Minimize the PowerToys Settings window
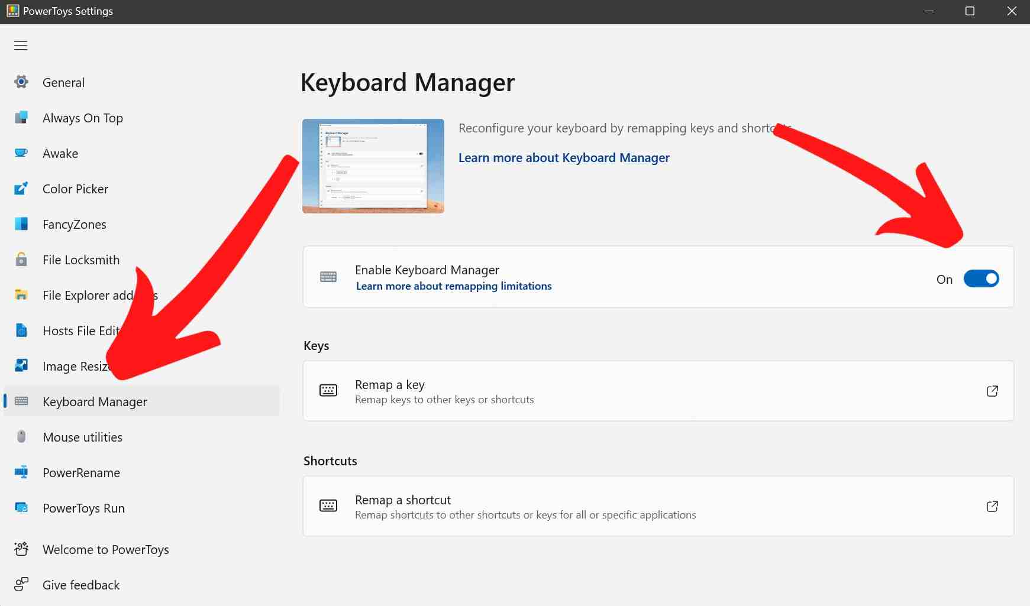This screenshot has width=1030, height=606. point(929,11)
